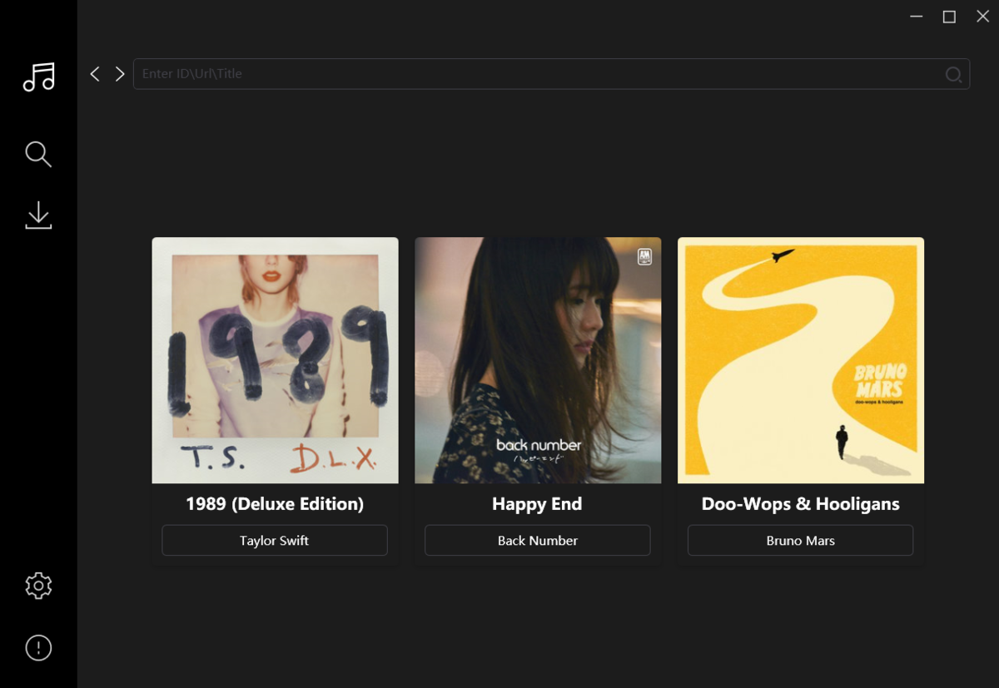Open the settings gear
The height and width of the screenshot is (688, 999).
pos(38,585)
